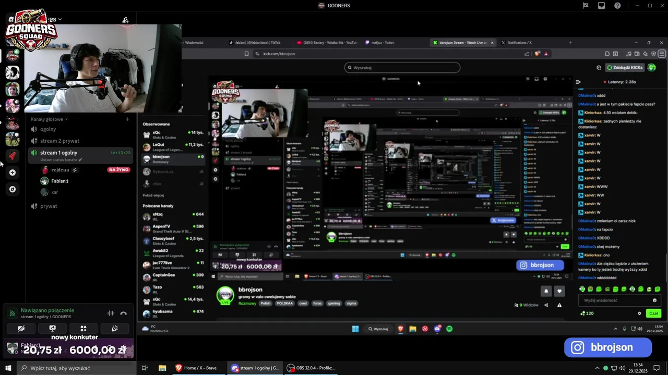
Task: Collapse the Kick chat panel arrow icon
Action: [x=578, y=82]
